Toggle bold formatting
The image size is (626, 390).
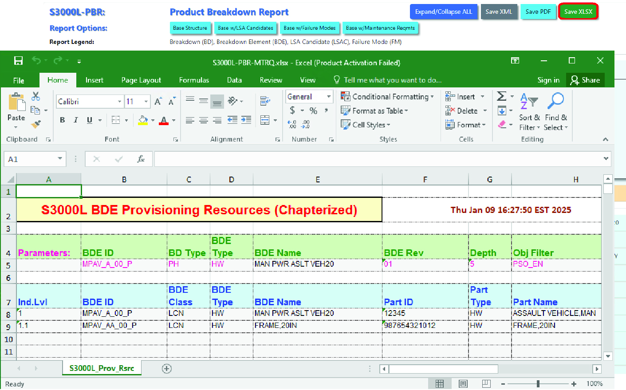click(x=62, y=120)
